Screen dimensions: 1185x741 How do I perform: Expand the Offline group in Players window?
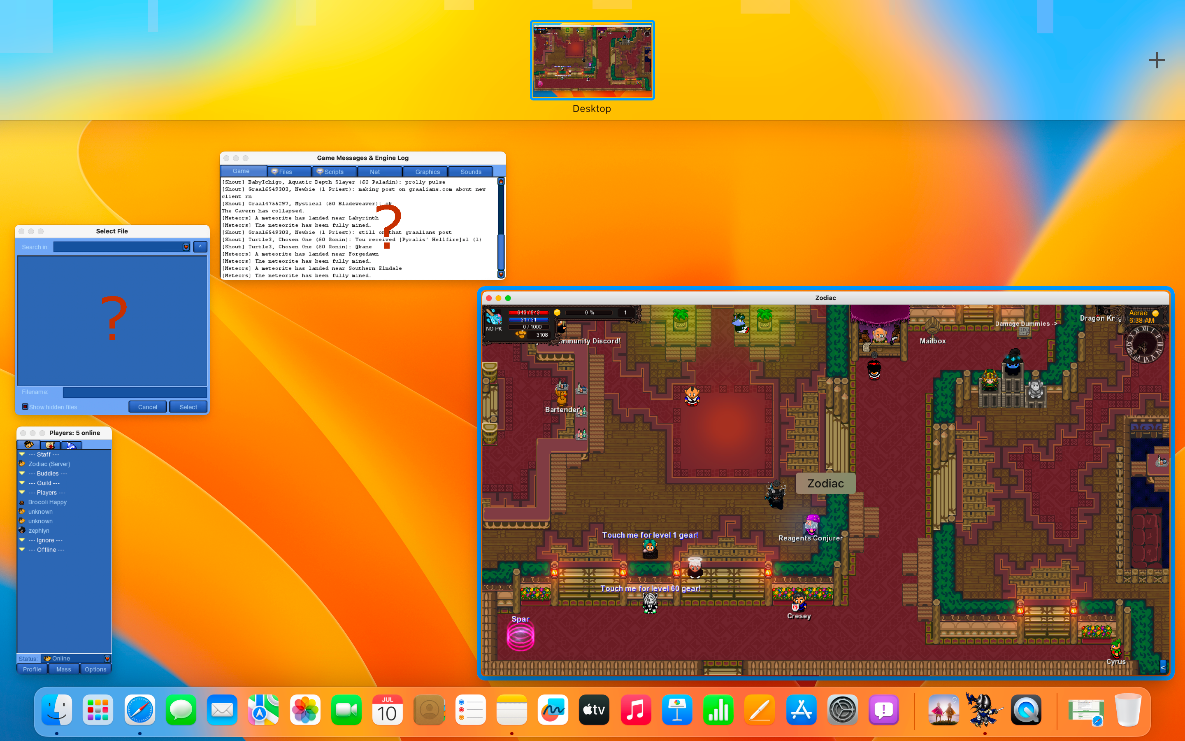click(22, 550)
